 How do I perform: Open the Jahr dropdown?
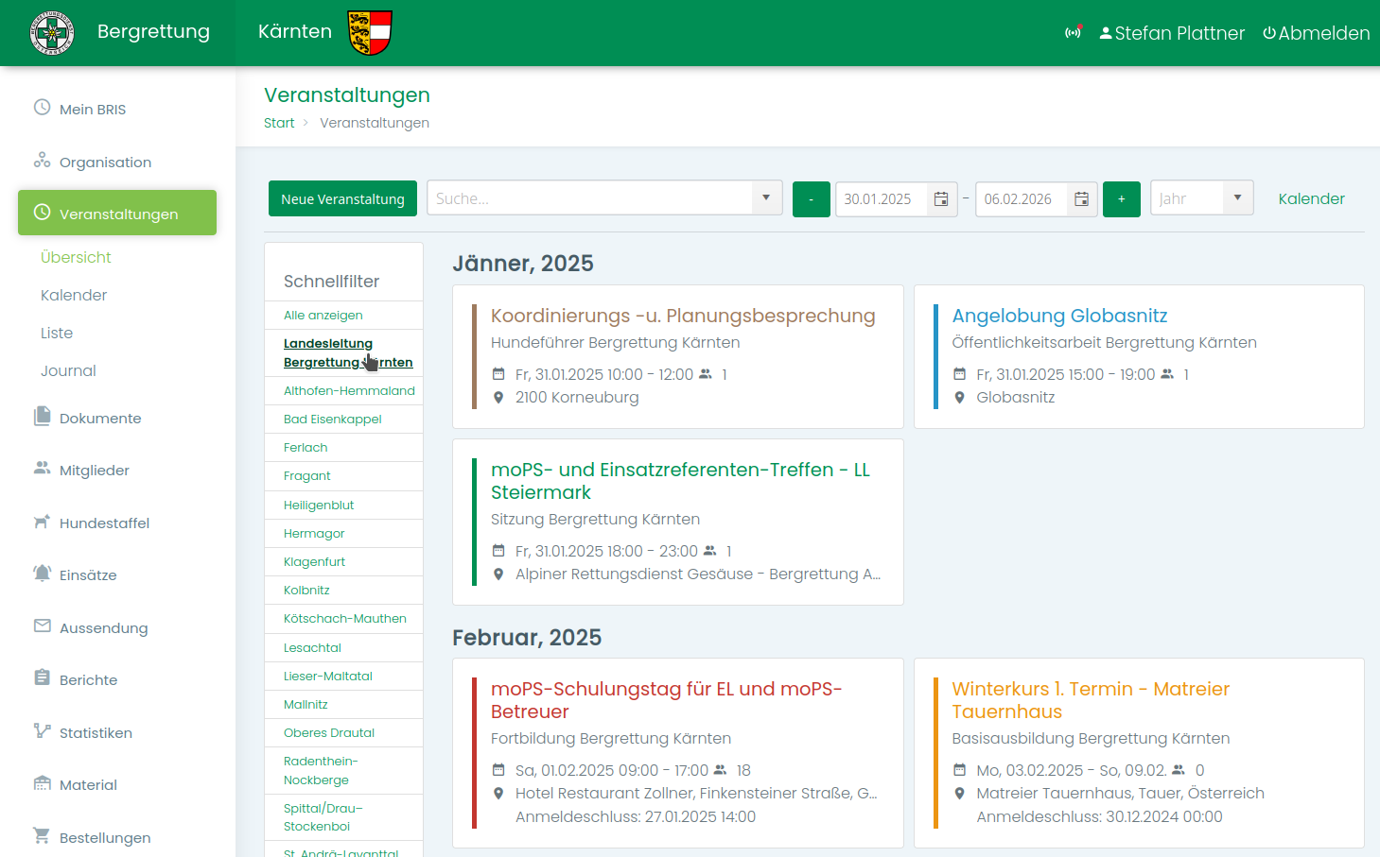1236,198
